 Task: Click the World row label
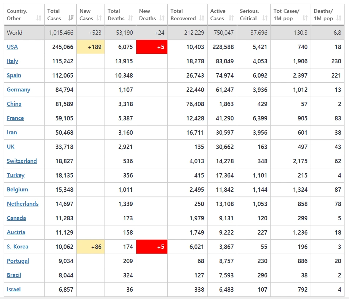tap(15, 33)
